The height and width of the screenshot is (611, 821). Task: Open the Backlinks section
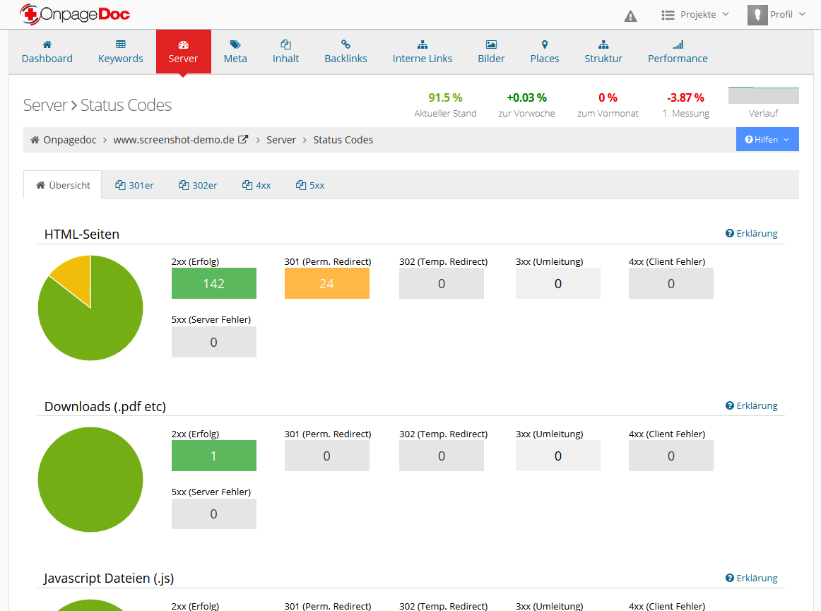345,52
